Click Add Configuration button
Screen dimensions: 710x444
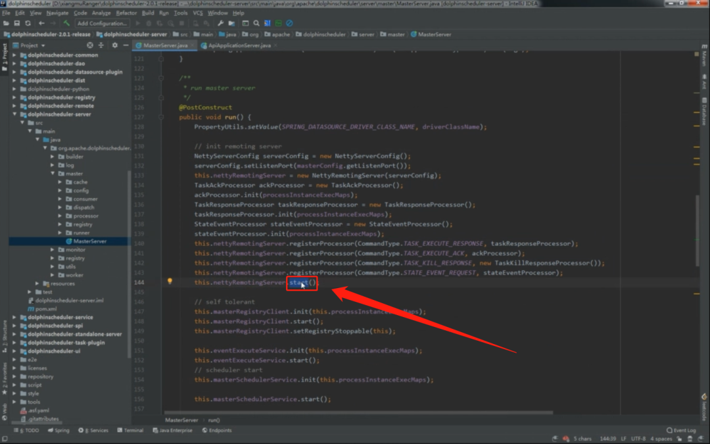[102, 23]
